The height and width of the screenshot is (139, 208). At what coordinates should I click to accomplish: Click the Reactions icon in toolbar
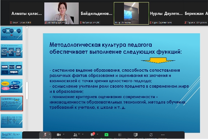coord(151,135)
